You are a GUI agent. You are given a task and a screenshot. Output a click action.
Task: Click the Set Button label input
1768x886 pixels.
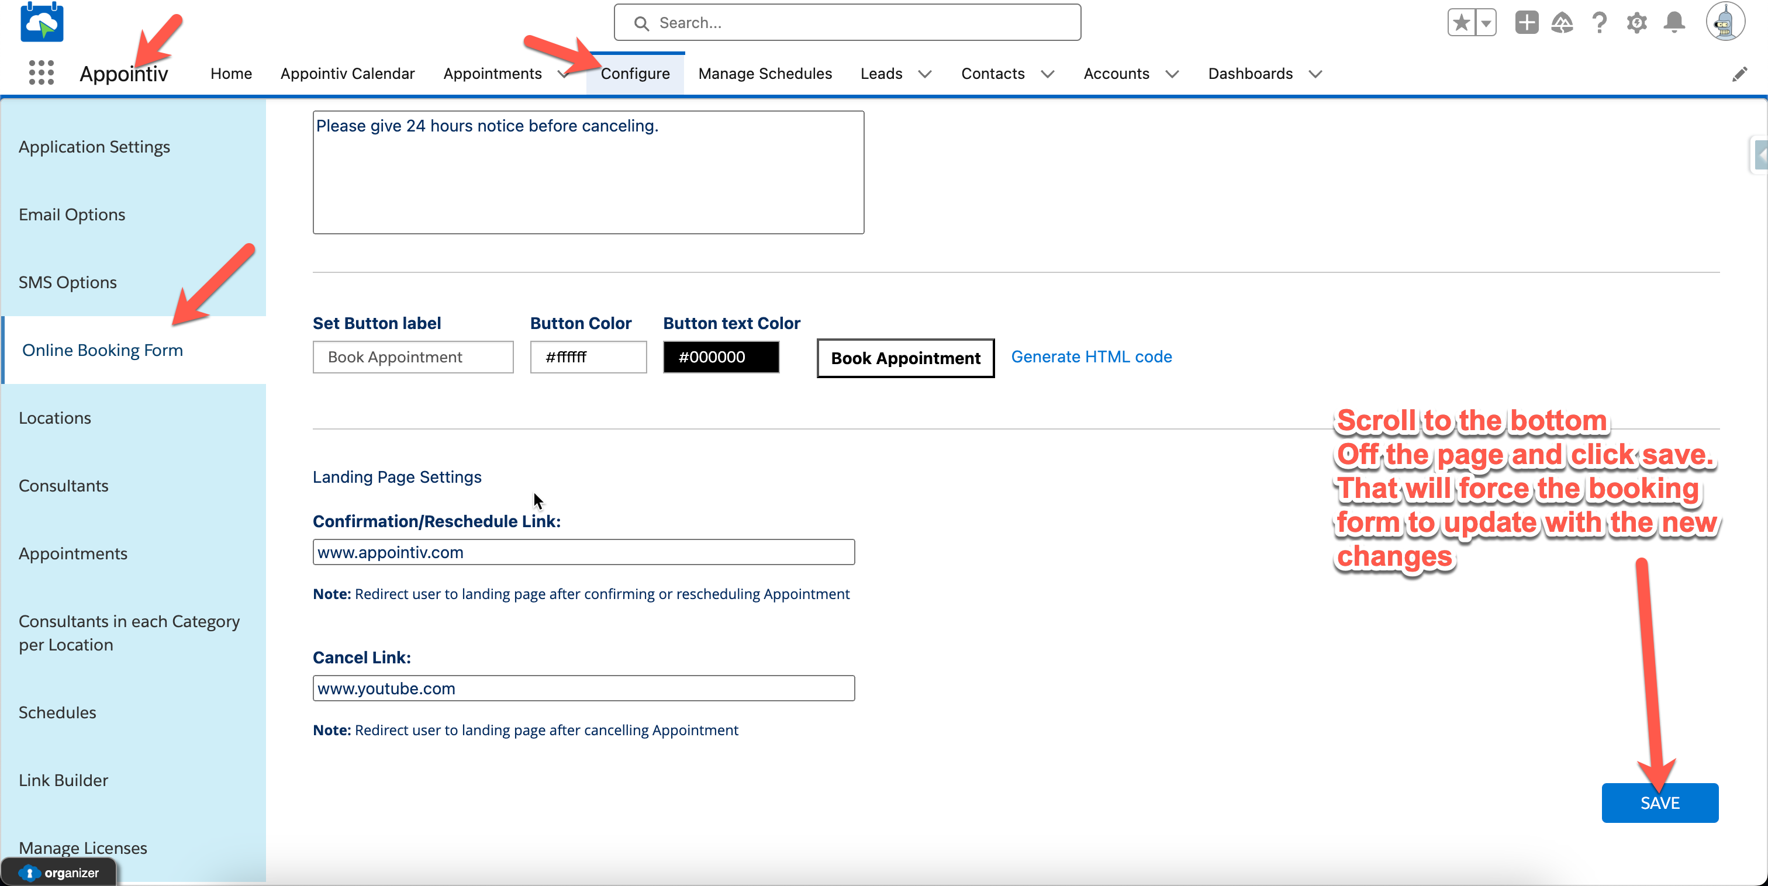click(x=413, y=358)
